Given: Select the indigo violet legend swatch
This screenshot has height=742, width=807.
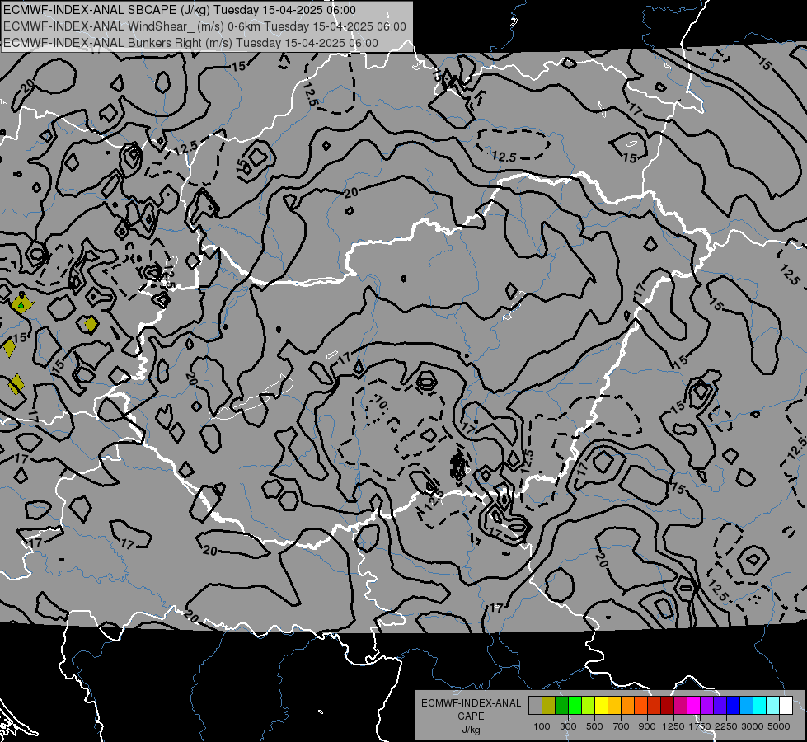Looking at the screenshot, I should coord(720,706).
